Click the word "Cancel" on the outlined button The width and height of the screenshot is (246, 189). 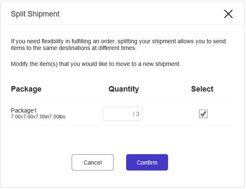tap(93, 163)
